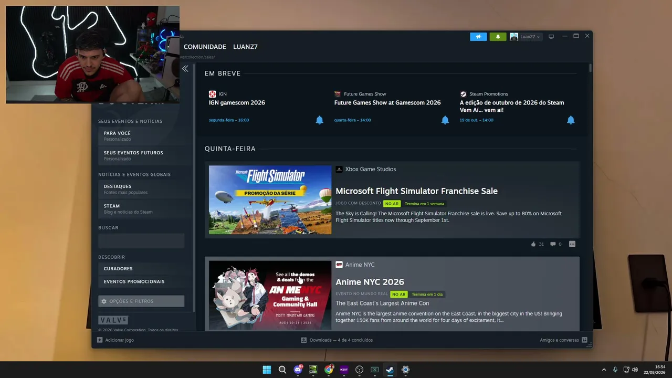Set reminder bell for Steam October edition
The width and height of the screenshot is (672, 378).
click(571, 120)
